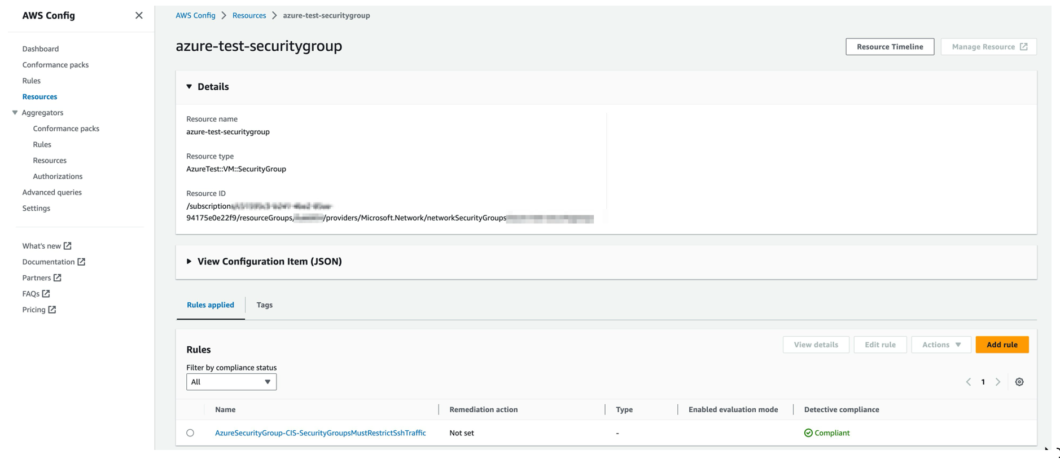The height and width of the screenshot is (459, 1060).
Task: Open top-level Rules in sidebar
Action: pos(32,81)
